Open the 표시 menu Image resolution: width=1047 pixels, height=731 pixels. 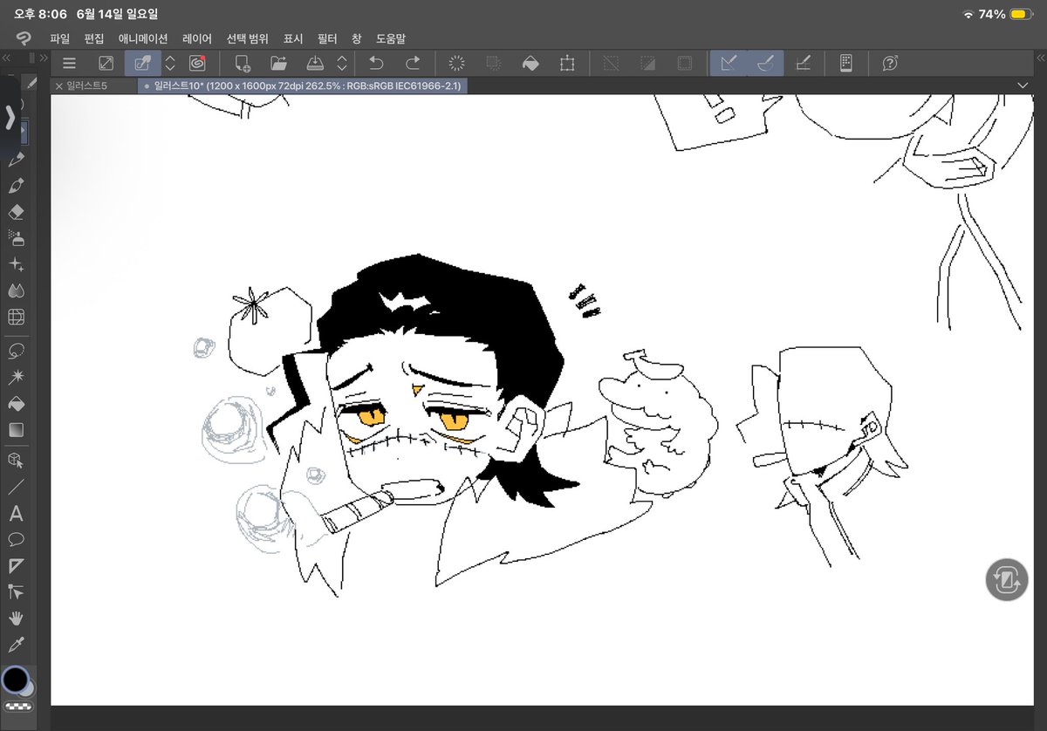point(293,39)
